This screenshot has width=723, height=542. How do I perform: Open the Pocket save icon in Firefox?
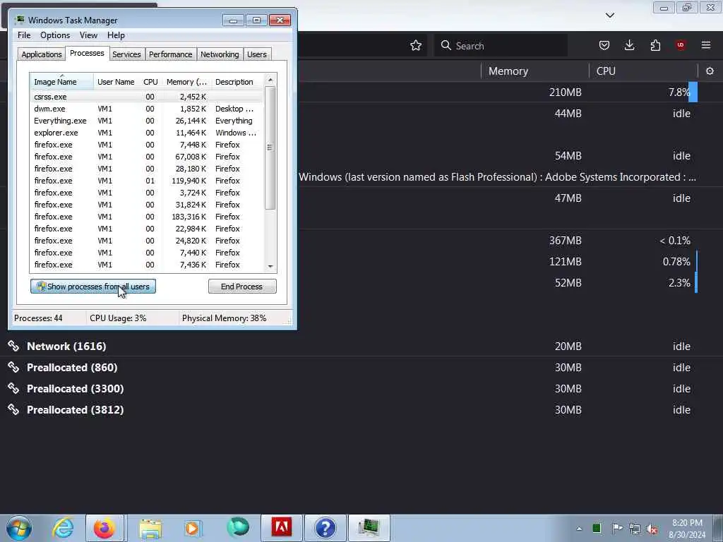(604, 45)
